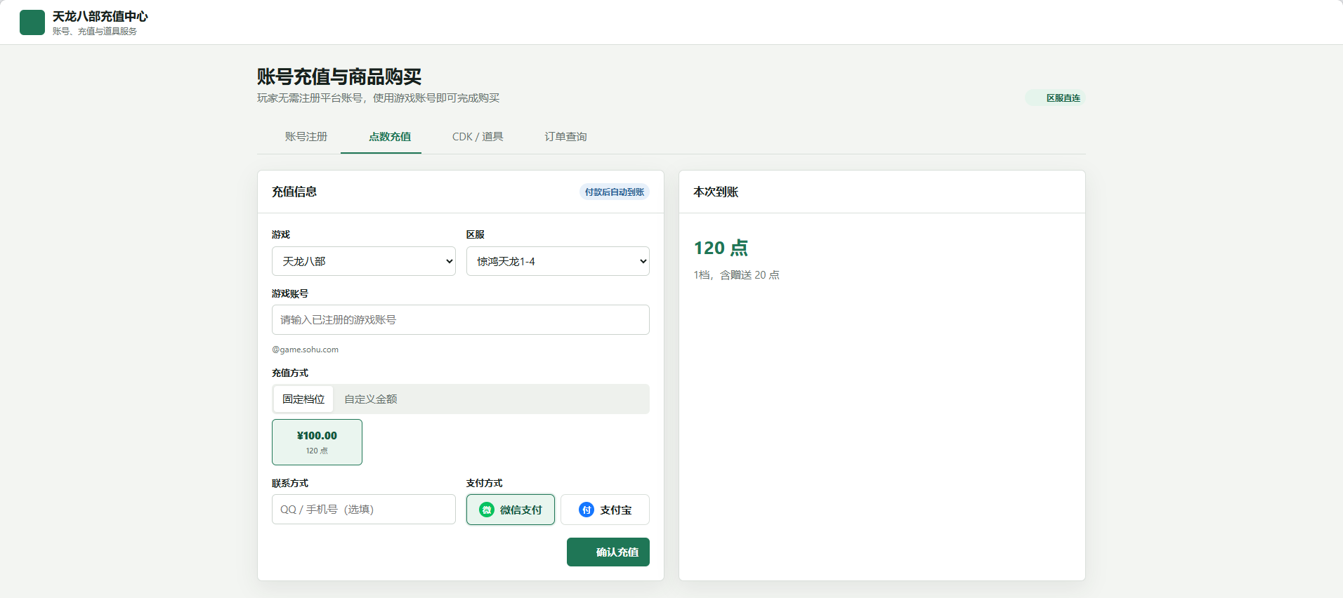The image size is (1343, 598).
Task: Switch to 自定义金额 recharge mode
Action: click(x=371, y=399)
